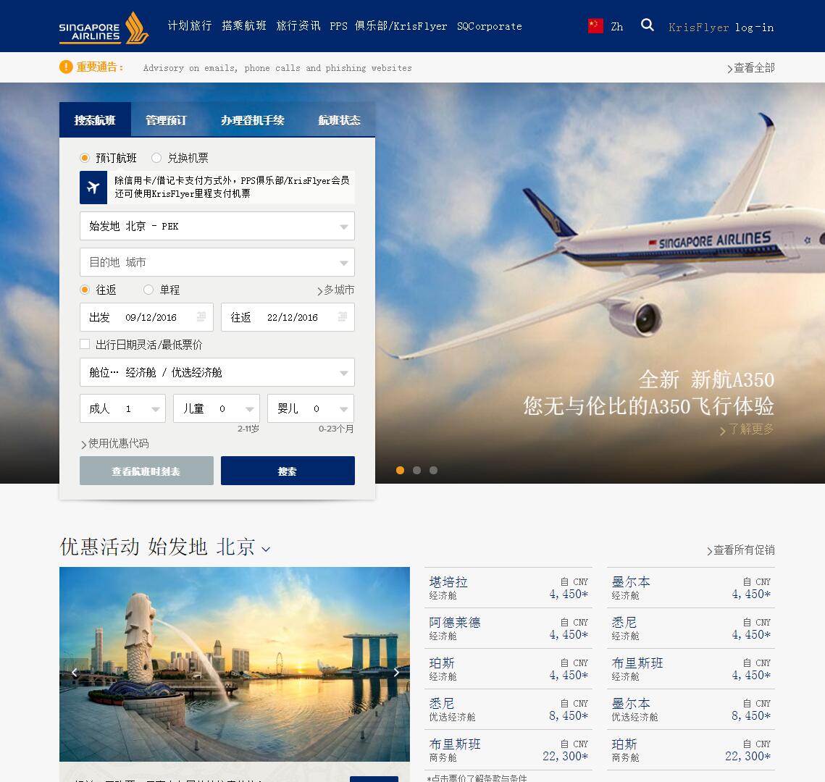This screenshot has height=782, width=825.
Task: Open 目的地 城市 dropdown
Action: 217,262
